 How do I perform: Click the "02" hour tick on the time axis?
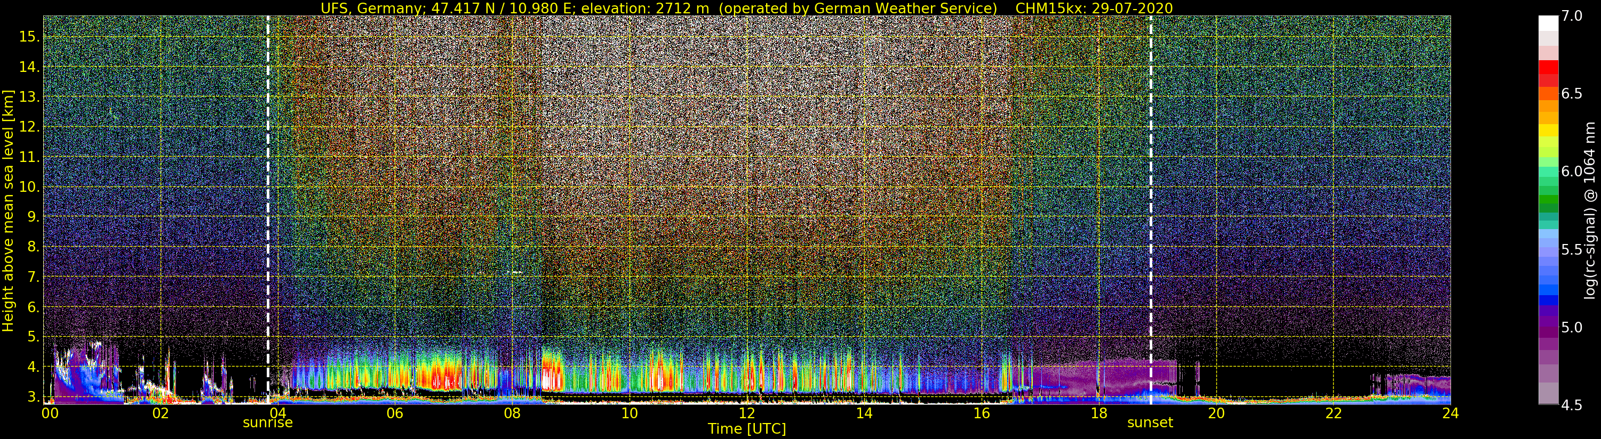pyautogui.click(x=161, y=412)
